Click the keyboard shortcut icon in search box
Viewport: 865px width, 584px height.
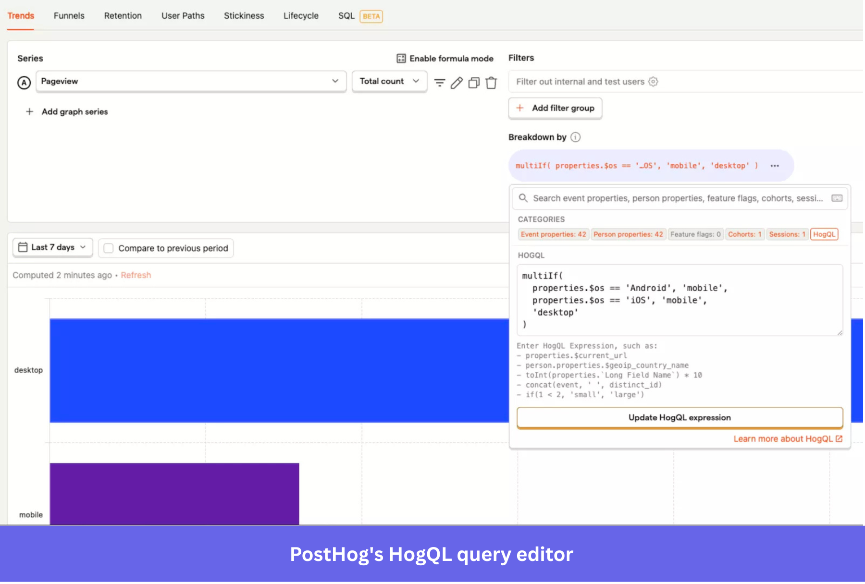[837, 198]
